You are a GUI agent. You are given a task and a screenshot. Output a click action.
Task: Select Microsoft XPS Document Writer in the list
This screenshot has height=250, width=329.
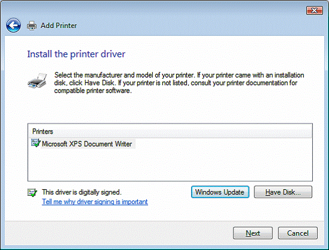87,144
